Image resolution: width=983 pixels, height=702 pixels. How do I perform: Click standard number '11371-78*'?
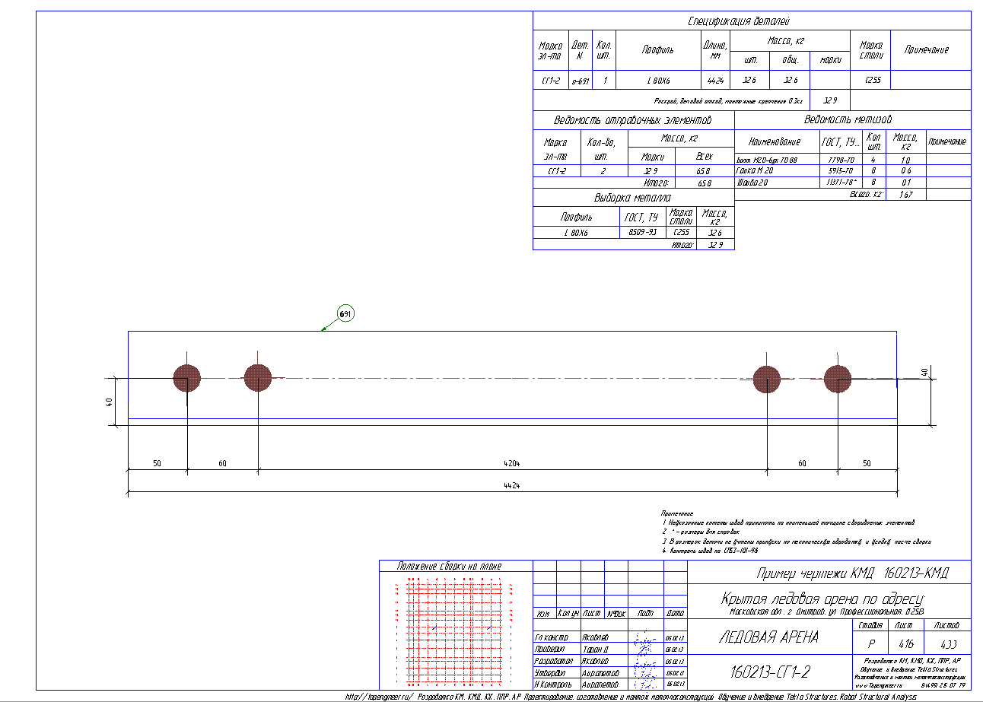coord(842,183)
